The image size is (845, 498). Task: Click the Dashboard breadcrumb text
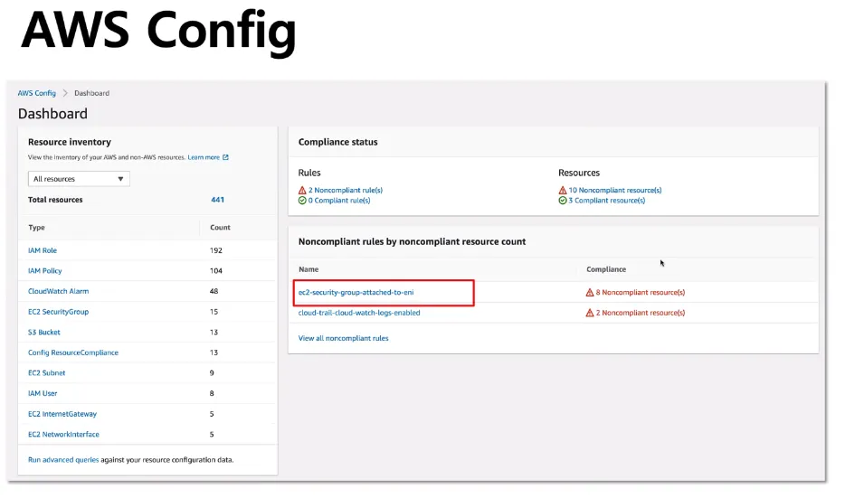[x=91, y=93]
